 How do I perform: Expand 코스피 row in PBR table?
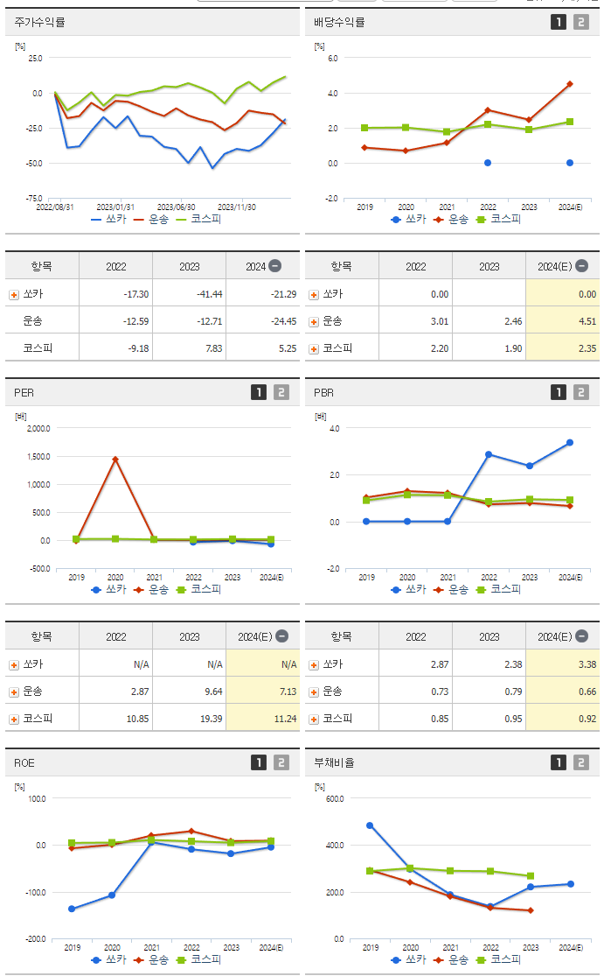(x=314, y=720)
